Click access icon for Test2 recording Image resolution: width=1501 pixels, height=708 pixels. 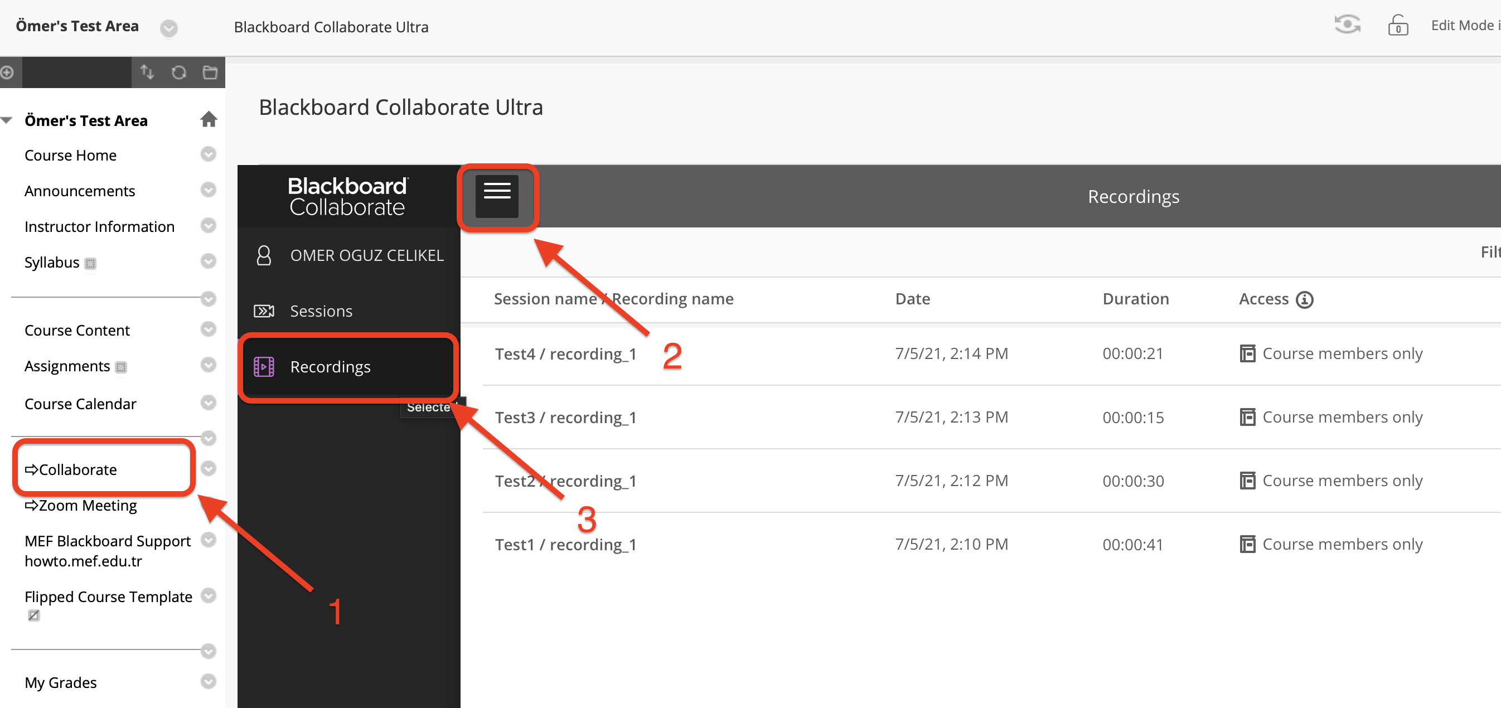click(1247, 481)
